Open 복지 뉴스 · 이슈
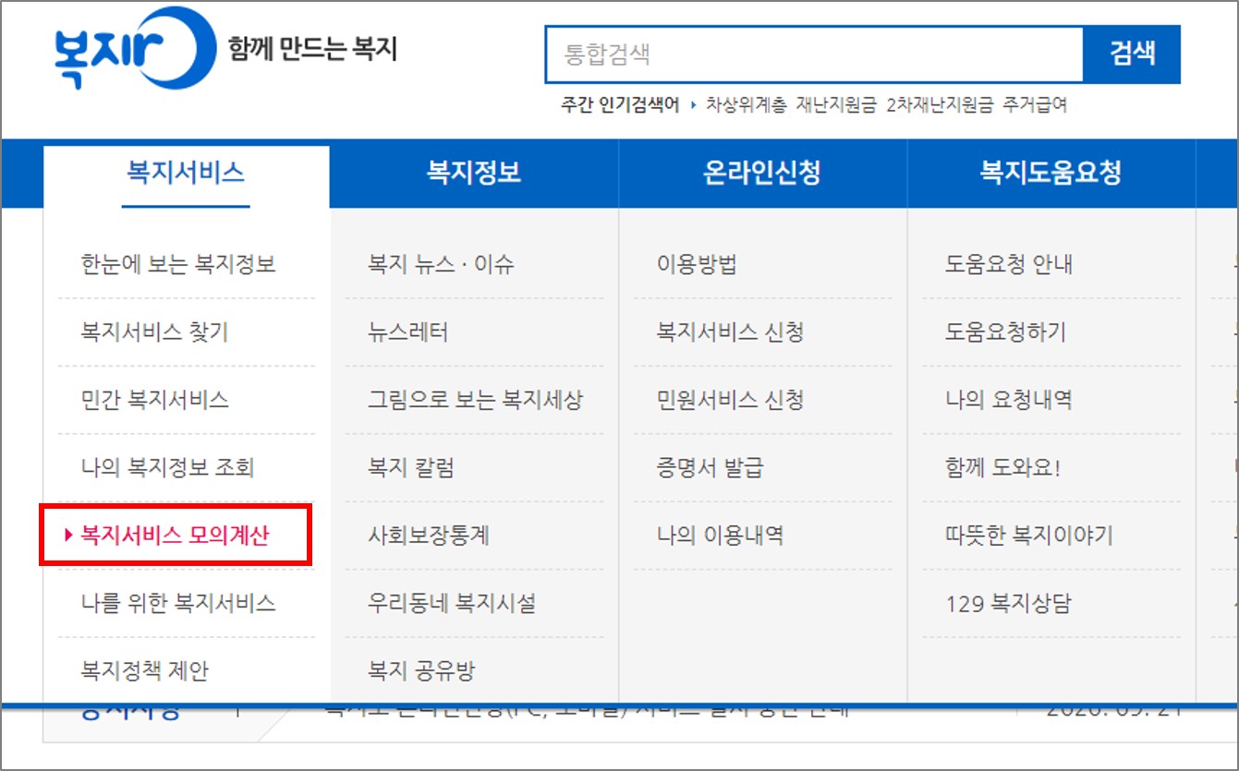This screenshot has width=1239, height=771. [x=441, y=265]
